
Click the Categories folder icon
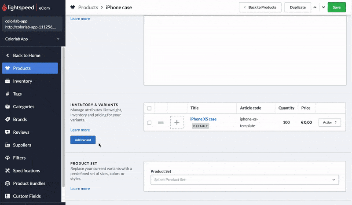pos(7,106)
